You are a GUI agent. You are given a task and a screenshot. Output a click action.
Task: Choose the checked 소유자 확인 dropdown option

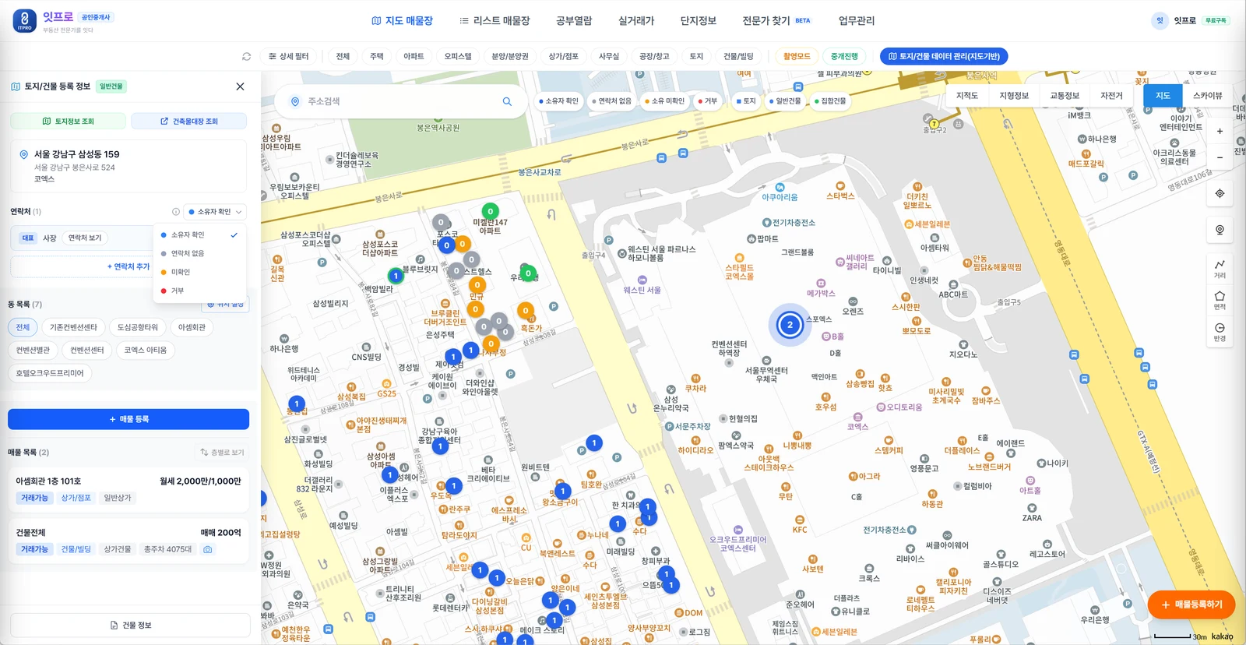(x=199, y=234)
